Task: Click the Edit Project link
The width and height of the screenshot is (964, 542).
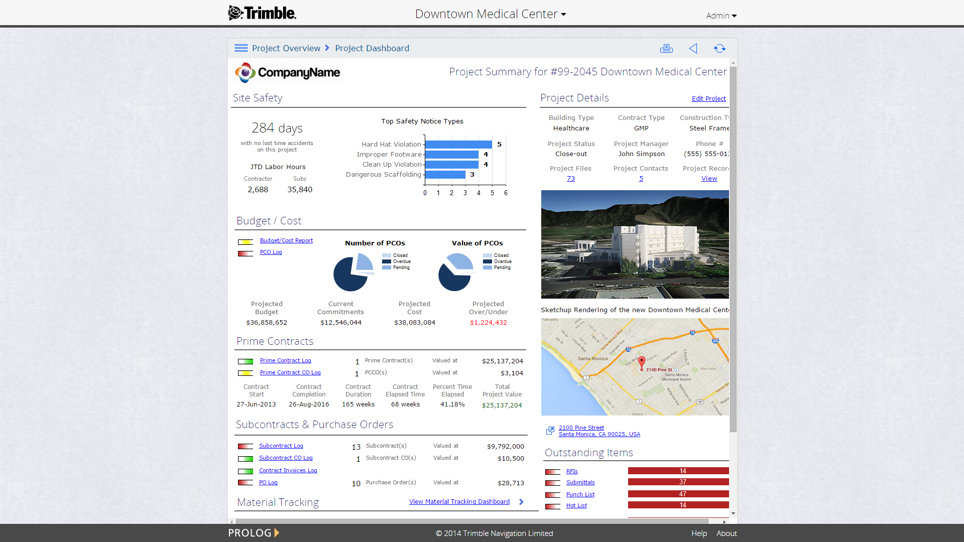Action: click(x=708, y=98)
